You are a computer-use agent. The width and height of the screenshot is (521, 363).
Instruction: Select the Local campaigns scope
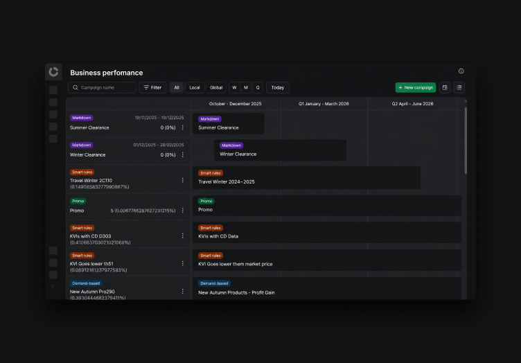(x=195, y=88)
